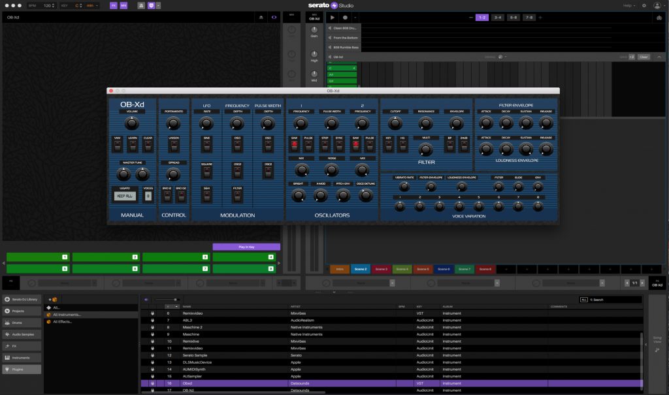Open the Drums panel in the sidebar
669x395 pixels.
[x=20, y=323]
